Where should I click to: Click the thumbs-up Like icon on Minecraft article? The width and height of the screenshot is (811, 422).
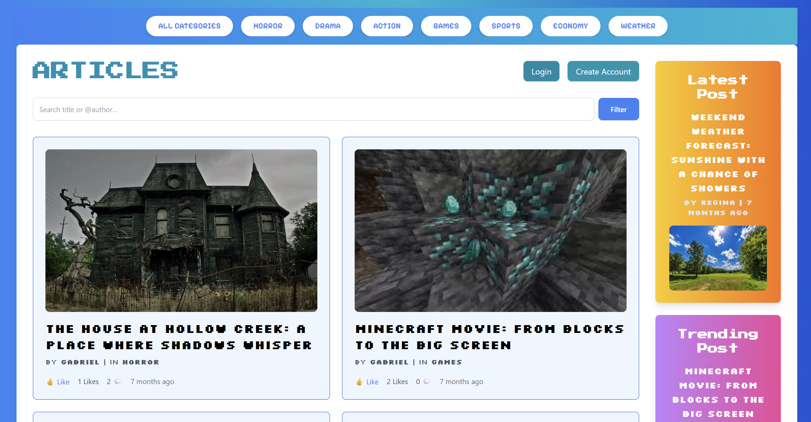[x=360, y=381]
